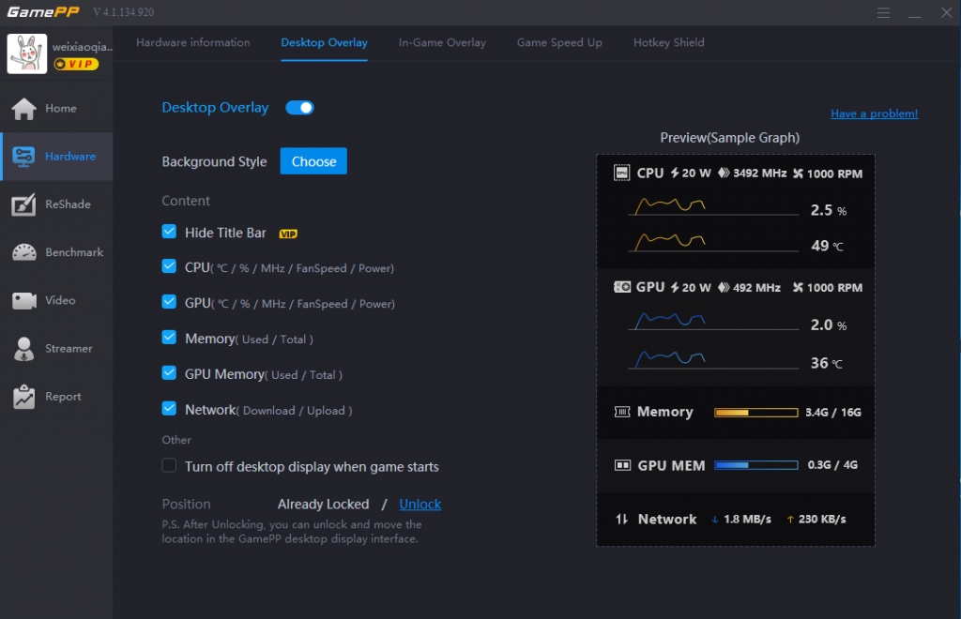961x619 pixels.
Task: Click the VIP badge under username
Action: tap(76, 64)
